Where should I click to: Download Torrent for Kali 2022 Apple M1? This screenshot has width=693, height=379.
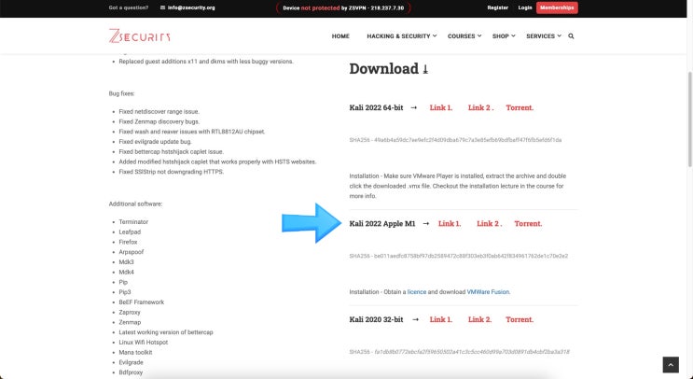pyautogui.click(x=528, y=223)
